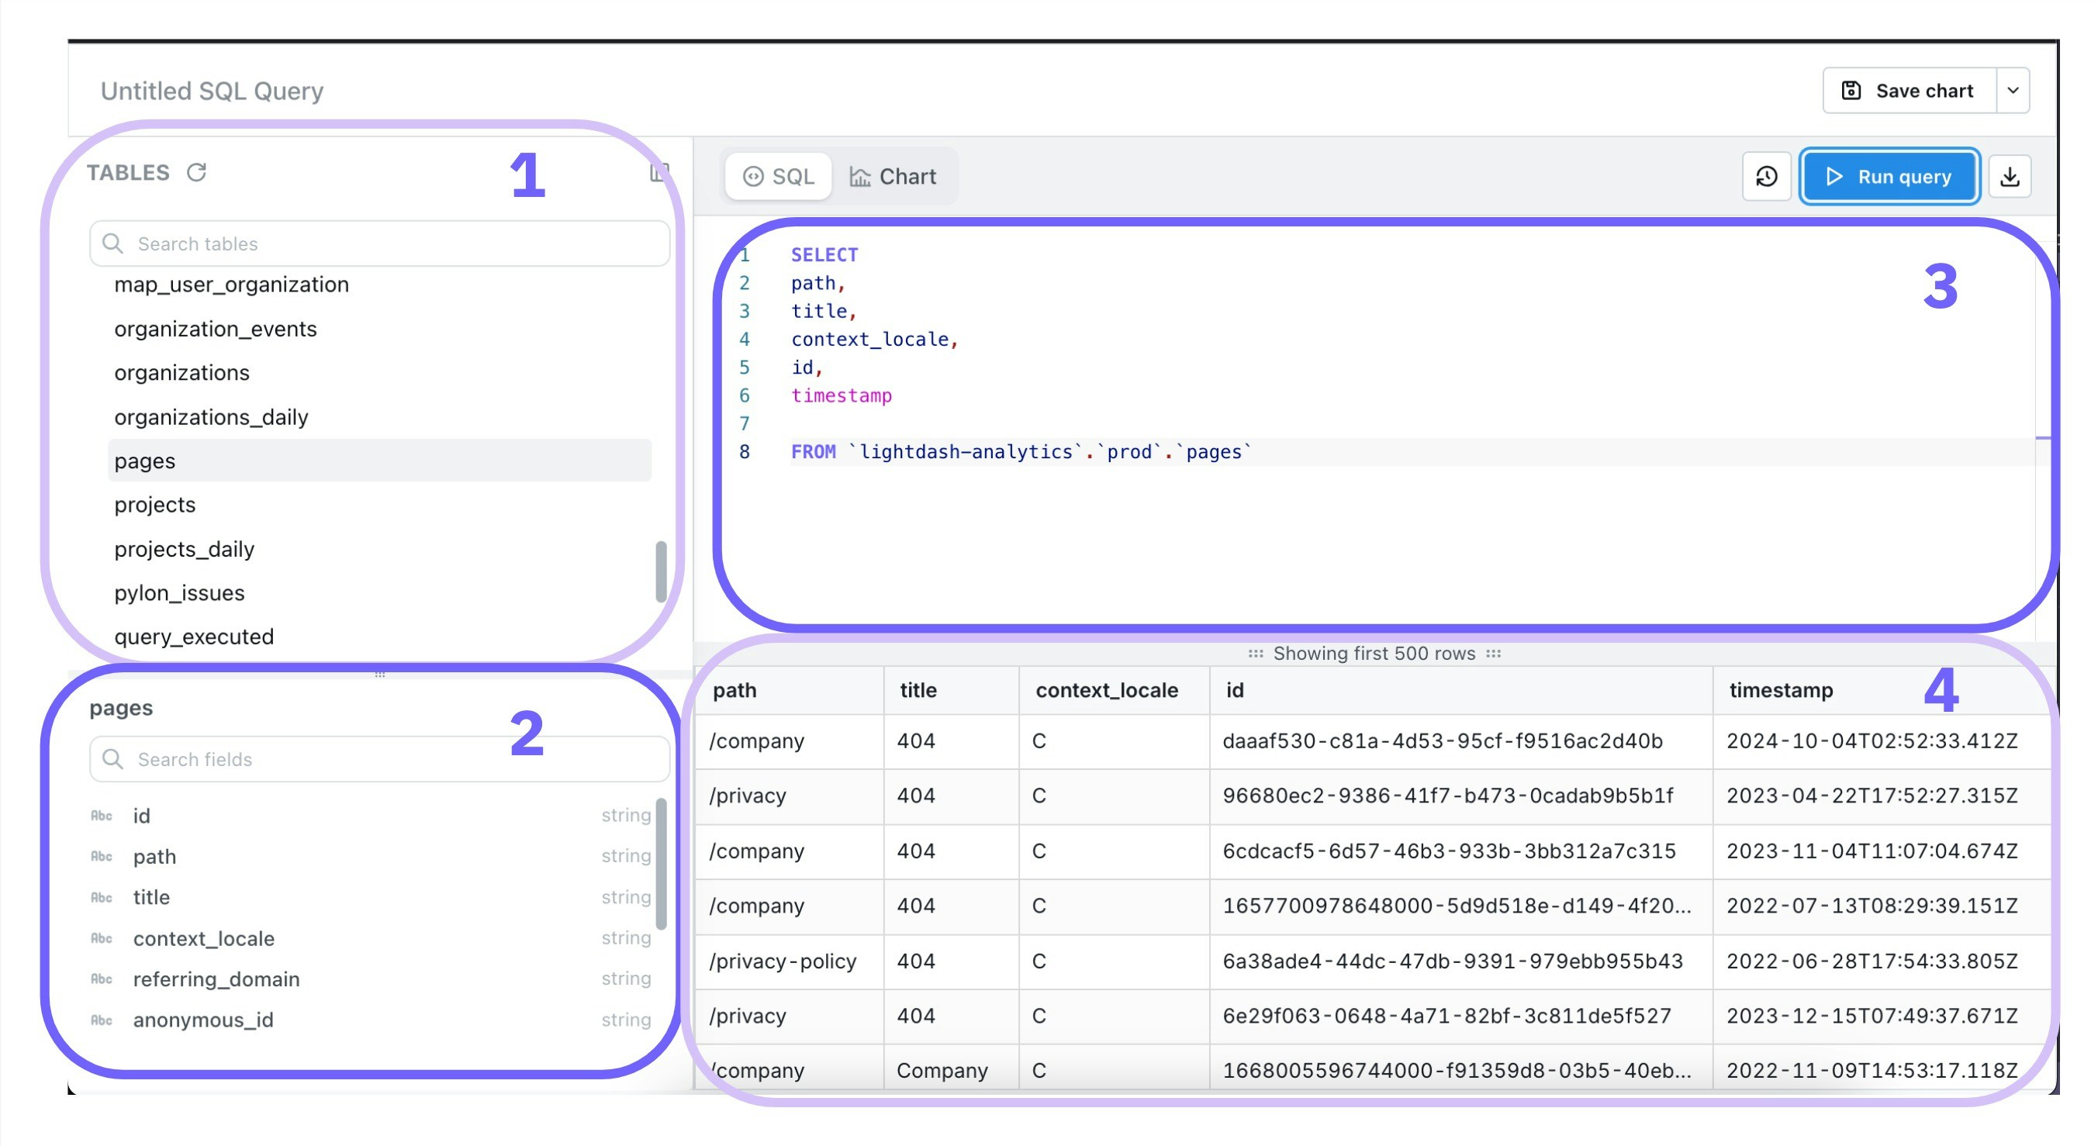
Task: Open query history
Action: 1766,177
